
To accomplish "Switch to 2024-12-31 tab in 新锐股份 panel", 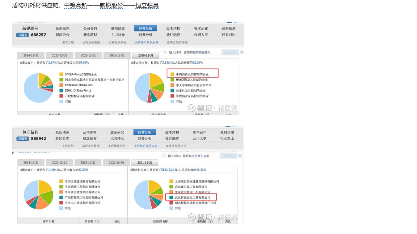I will click(31, 56).
